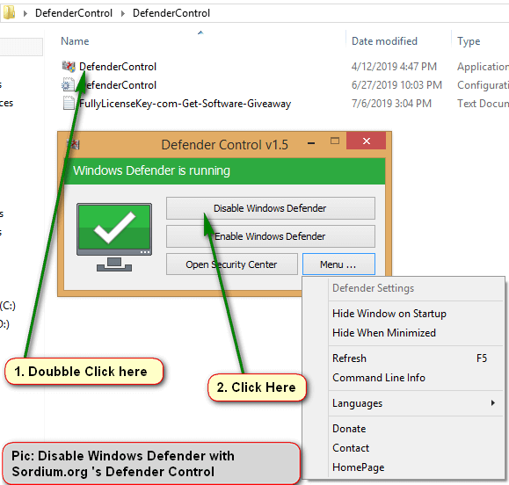Sort files by the Name column
This screenshot has width=509, height=485.
75,41
